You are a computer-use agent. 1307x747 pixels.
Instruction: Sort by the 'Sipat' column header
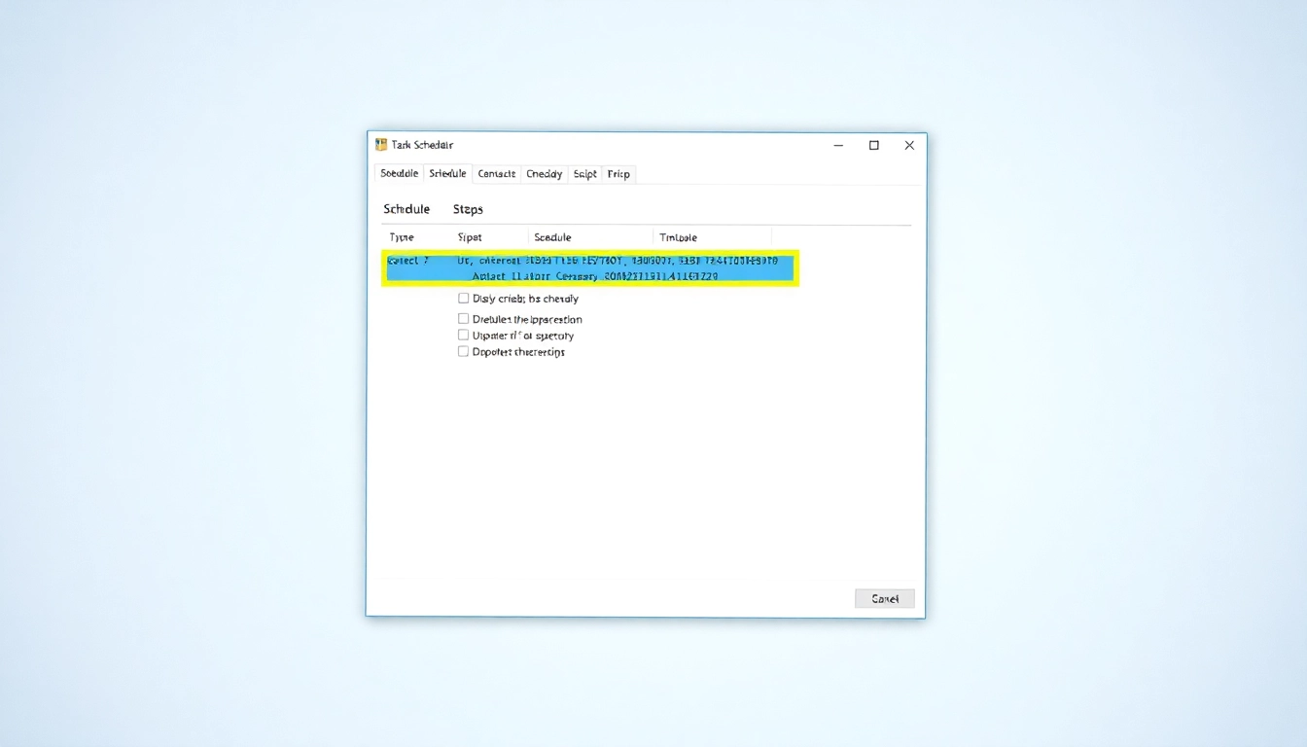[470, 237]
